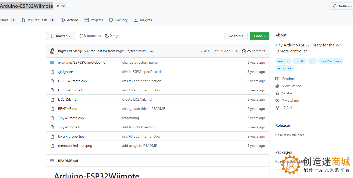Select the esp32-arduino topic tag
The image size is (353, 178).
[x=331, y=61]
